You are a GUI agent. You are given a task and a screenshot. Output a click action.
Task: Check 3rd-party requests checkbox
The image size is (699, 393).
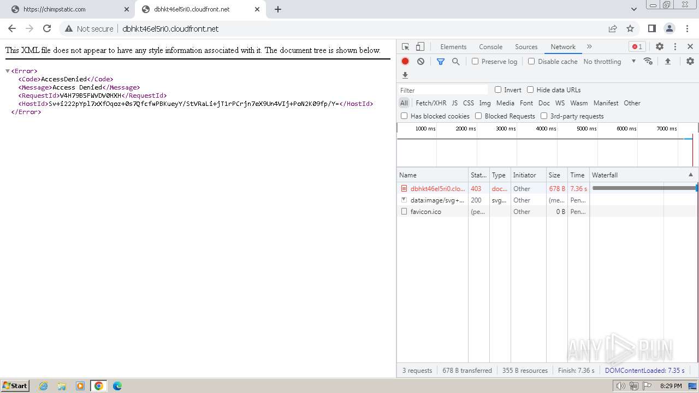point(544,116)
